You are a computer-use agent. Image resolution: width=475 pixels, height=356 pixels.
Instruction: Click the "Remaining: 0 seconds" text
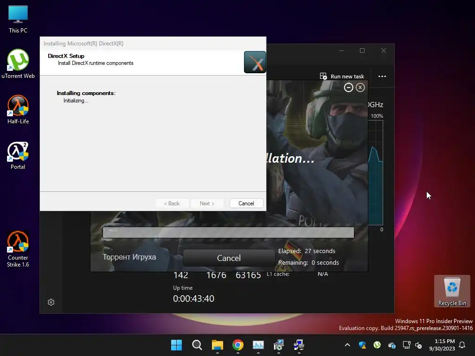pyautogui.click(x=308, y=262)
